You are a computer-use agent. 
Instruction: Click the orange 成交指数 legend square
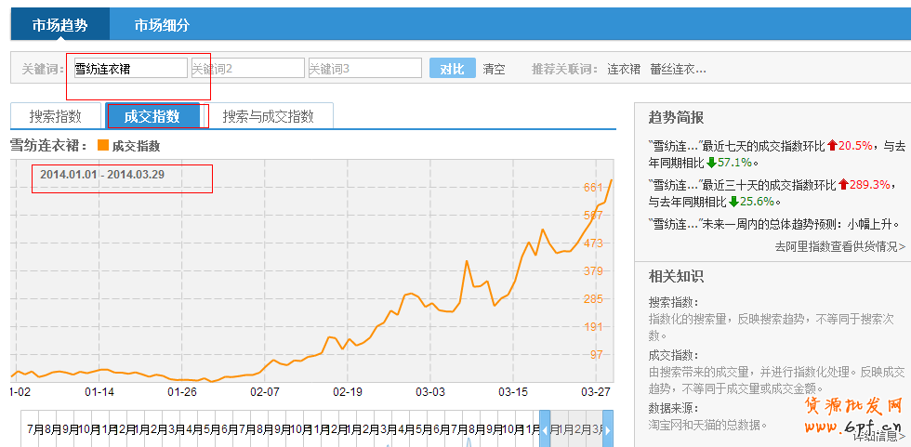(102, 146)
